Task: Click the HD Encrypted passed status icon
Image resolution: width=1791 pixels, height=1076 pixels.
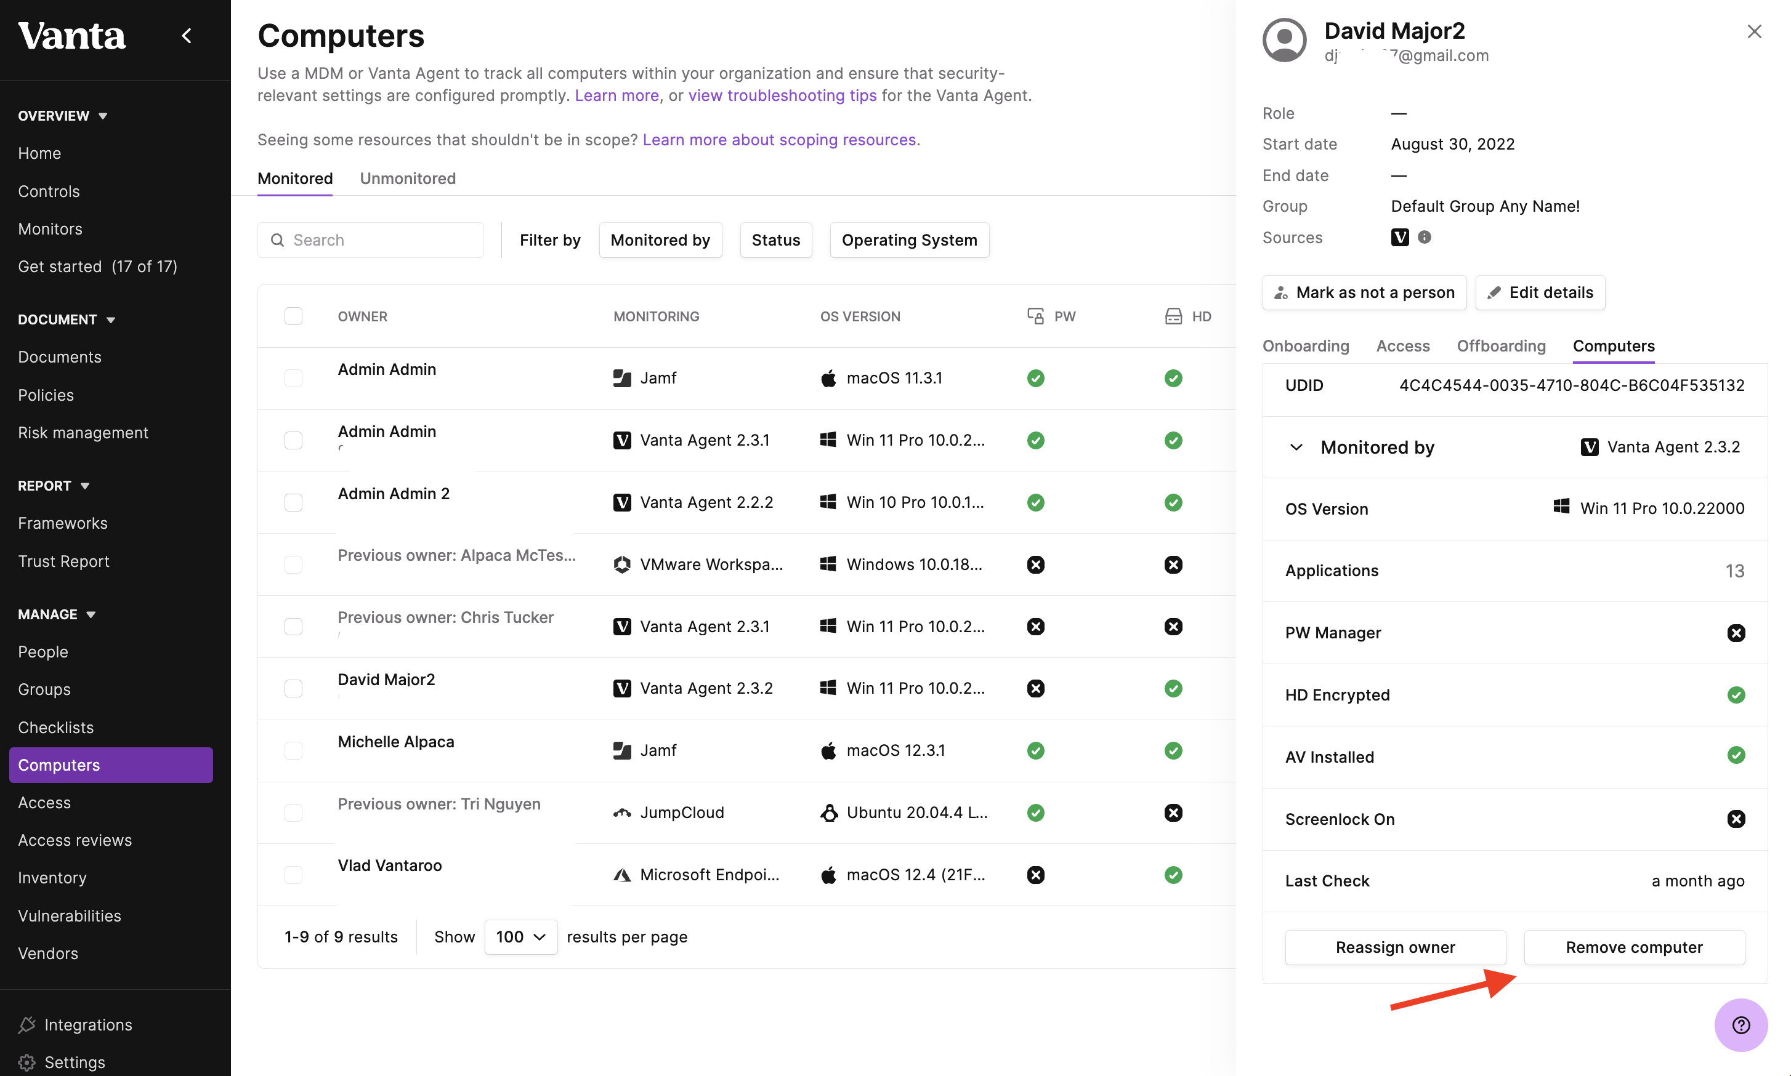Action: click(x=1736, y=694)
